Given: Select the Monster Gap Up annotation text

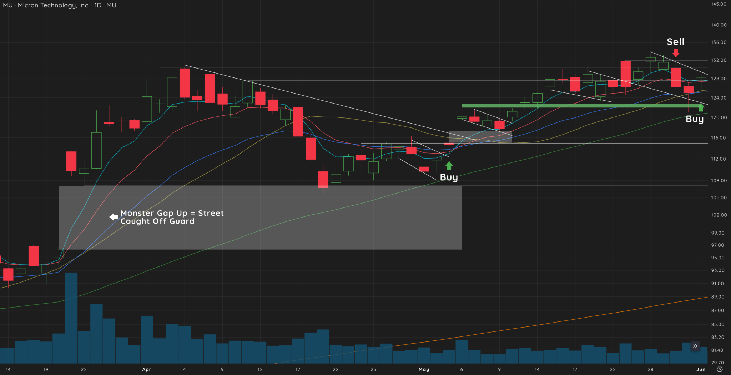Looking at the screenshot, I should [172, 217].
